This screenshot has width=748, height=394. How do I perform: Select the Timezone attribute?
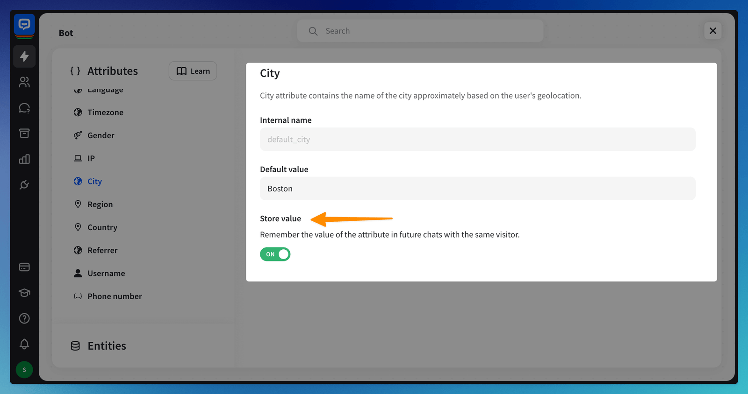pos(105,113)
